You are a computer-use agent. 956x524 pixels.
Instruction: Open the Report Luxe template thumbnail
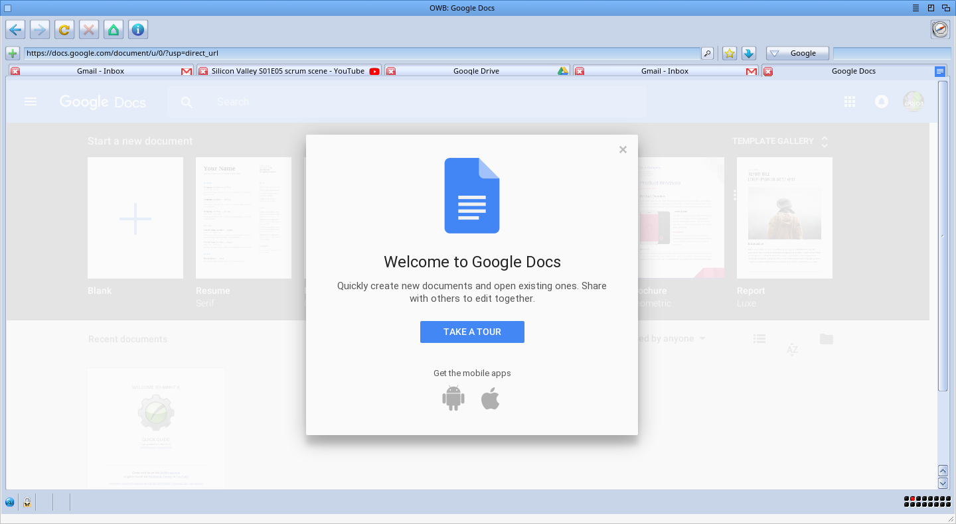point(785,218)
